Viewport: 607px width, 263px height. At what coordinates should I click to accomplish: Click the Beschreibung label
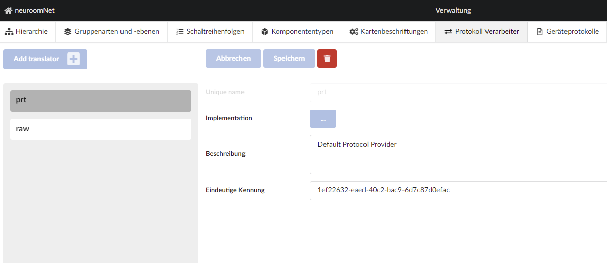[226, 153]
